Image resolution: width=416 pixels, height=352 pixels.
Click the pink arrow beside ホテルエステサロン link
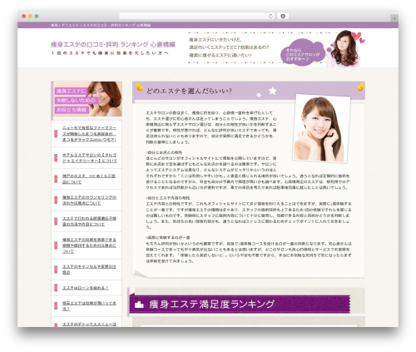(x=56, y=158)
